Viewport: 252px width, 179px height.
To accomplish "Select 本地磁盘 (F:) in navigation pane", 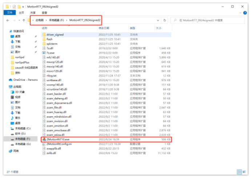I will [x=23, y=139].
